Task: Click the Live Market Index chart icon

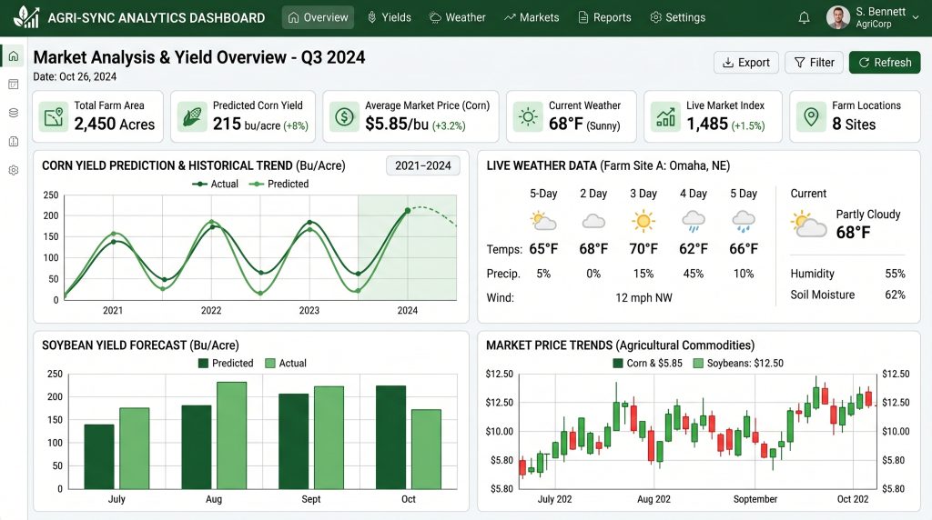Action: [x=665, y=116]
